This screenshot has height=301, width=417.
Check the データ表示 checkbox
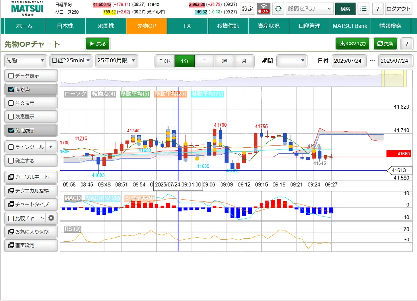click(x=11, y=76)
